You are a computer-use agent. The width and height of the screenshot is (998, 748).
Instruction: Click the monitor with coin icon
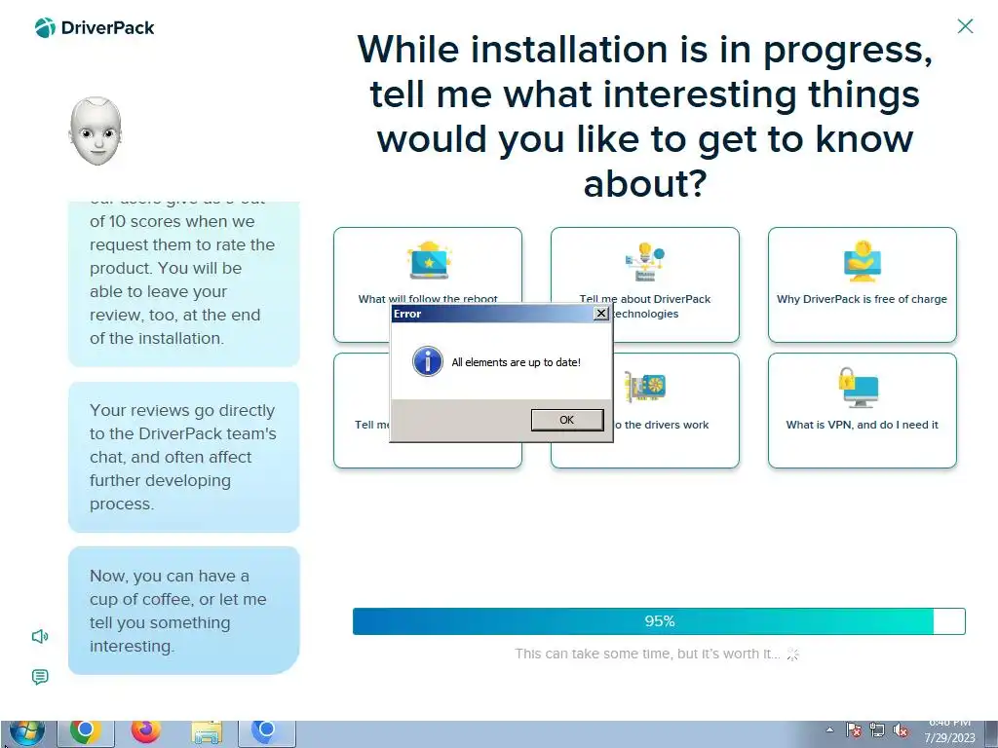pyautogui.click(x=862, y=261)
